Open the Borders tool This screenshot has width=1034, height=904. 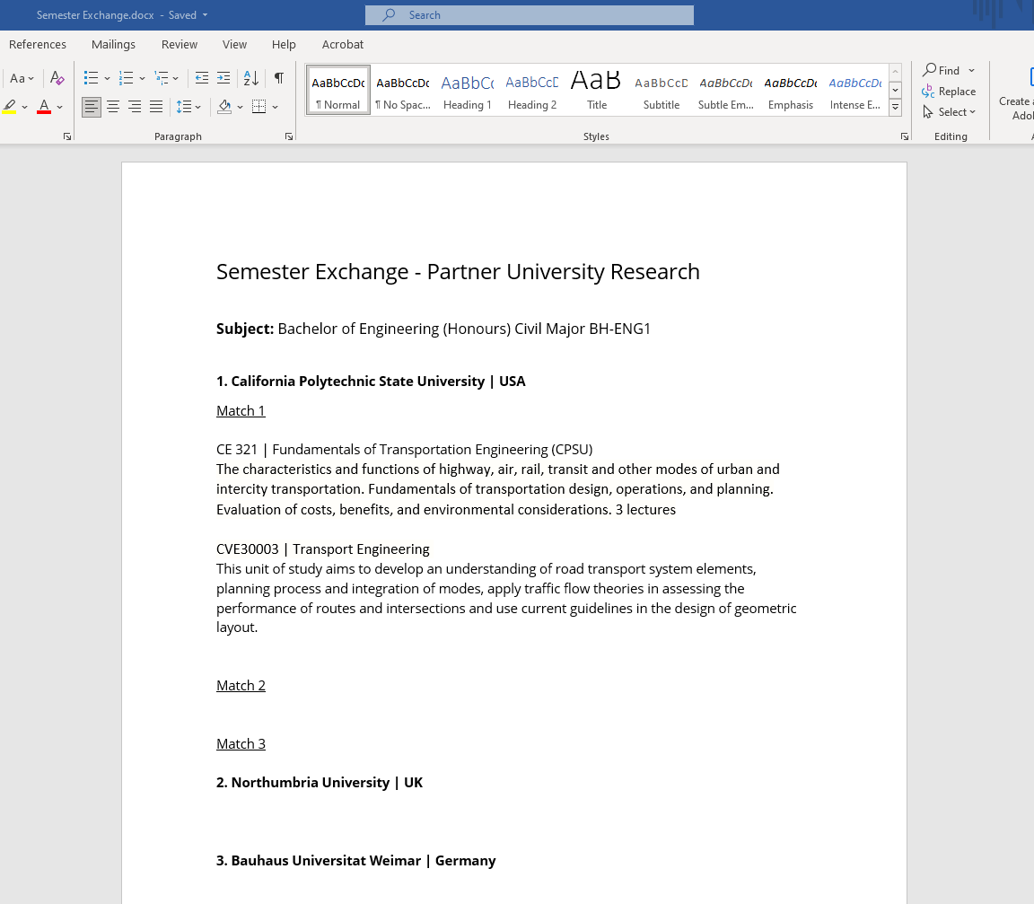259,107
